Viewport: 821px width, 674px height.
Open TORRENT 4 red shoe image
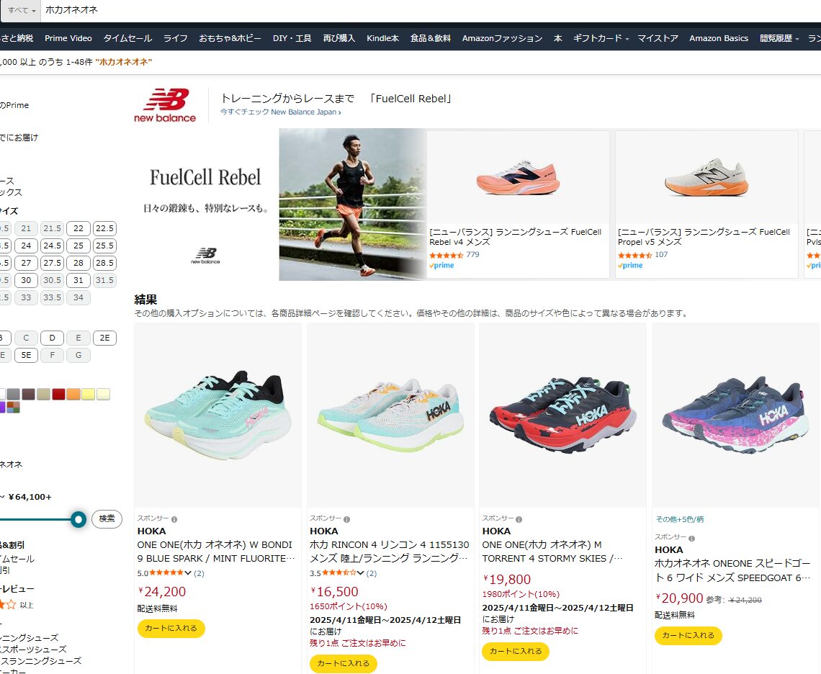[x=563, y=415]
